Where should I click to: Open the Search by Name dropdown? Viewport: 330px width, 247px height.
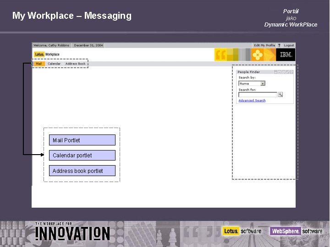[x=252, y=83]
